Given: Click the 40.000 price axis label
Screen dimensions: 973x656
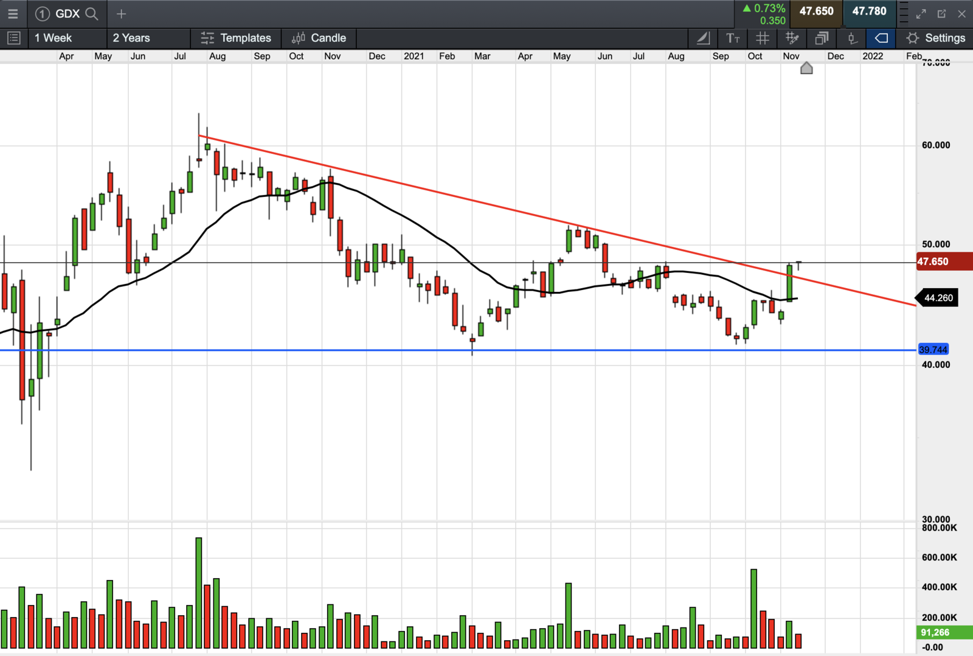Looking at the screenshot, I should coord(936,365).
